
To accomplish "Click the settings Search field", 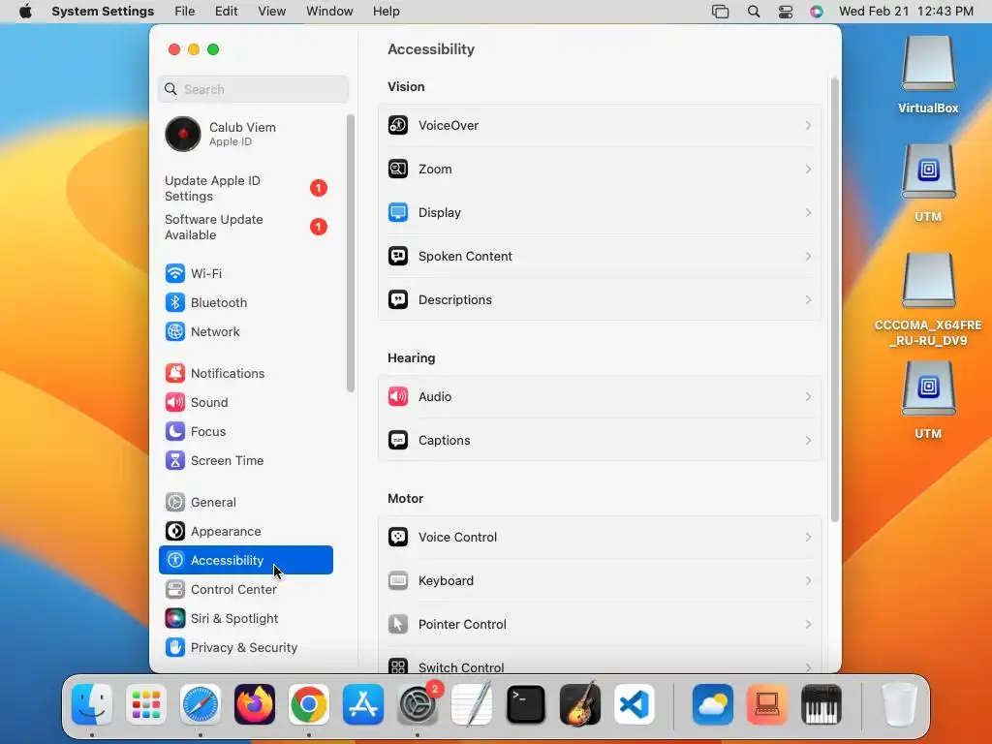I will pos(253,89).
